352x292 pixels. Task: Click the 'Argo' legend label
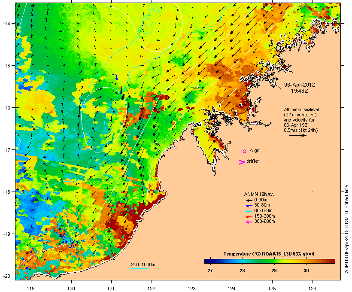pyautogui.click(x=255, y=150)
